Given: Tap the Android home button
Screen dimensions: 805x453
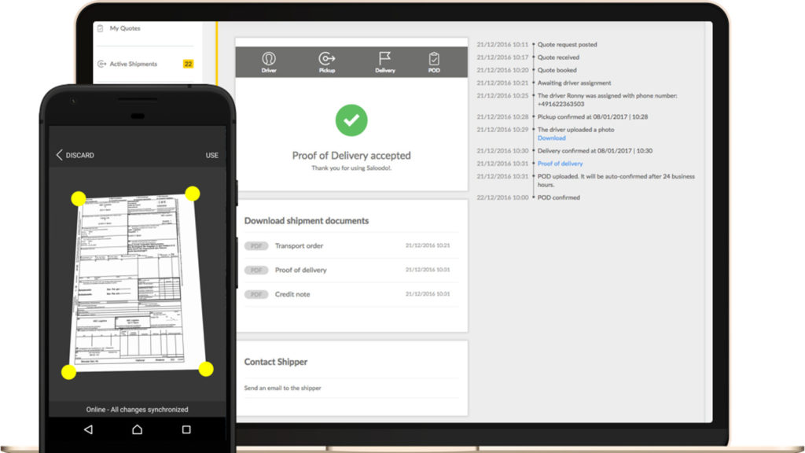Looking at the screenshot, I should point(137,429).
